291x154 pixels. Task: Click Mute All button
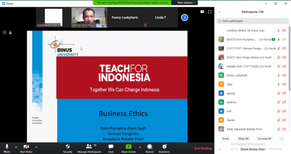coord(243,139)
